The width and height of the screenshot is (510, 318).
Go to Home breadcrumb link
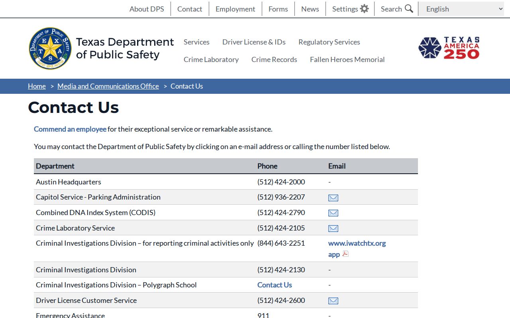(x=37, y=86)
